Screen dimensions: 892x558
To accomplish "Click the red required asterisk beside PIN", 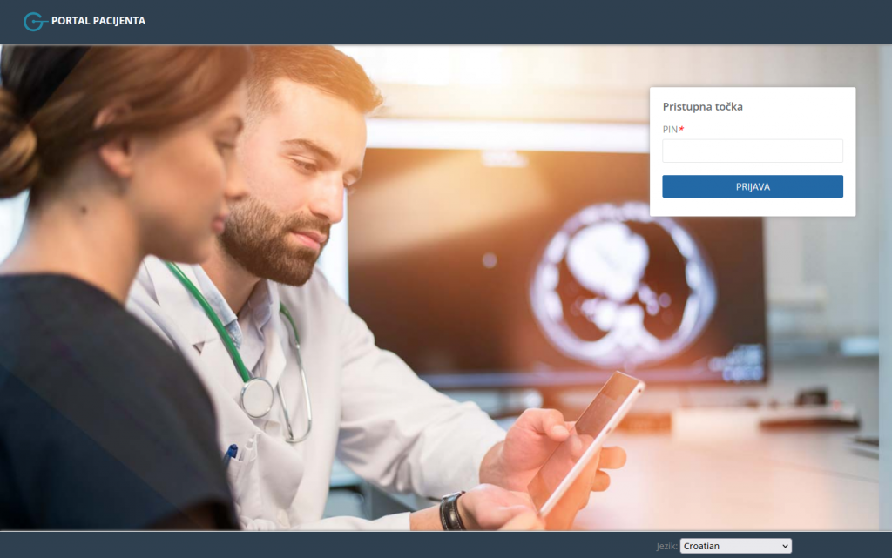I will coord(682,129).
